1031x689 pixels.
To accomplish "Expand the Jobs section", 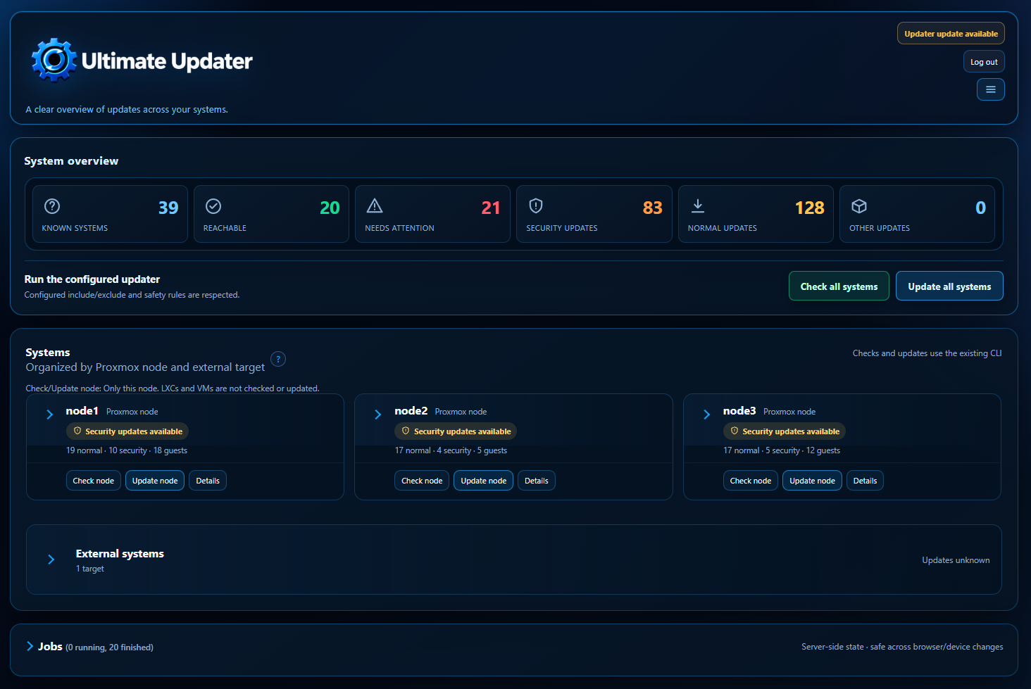I will coord(30,646).
